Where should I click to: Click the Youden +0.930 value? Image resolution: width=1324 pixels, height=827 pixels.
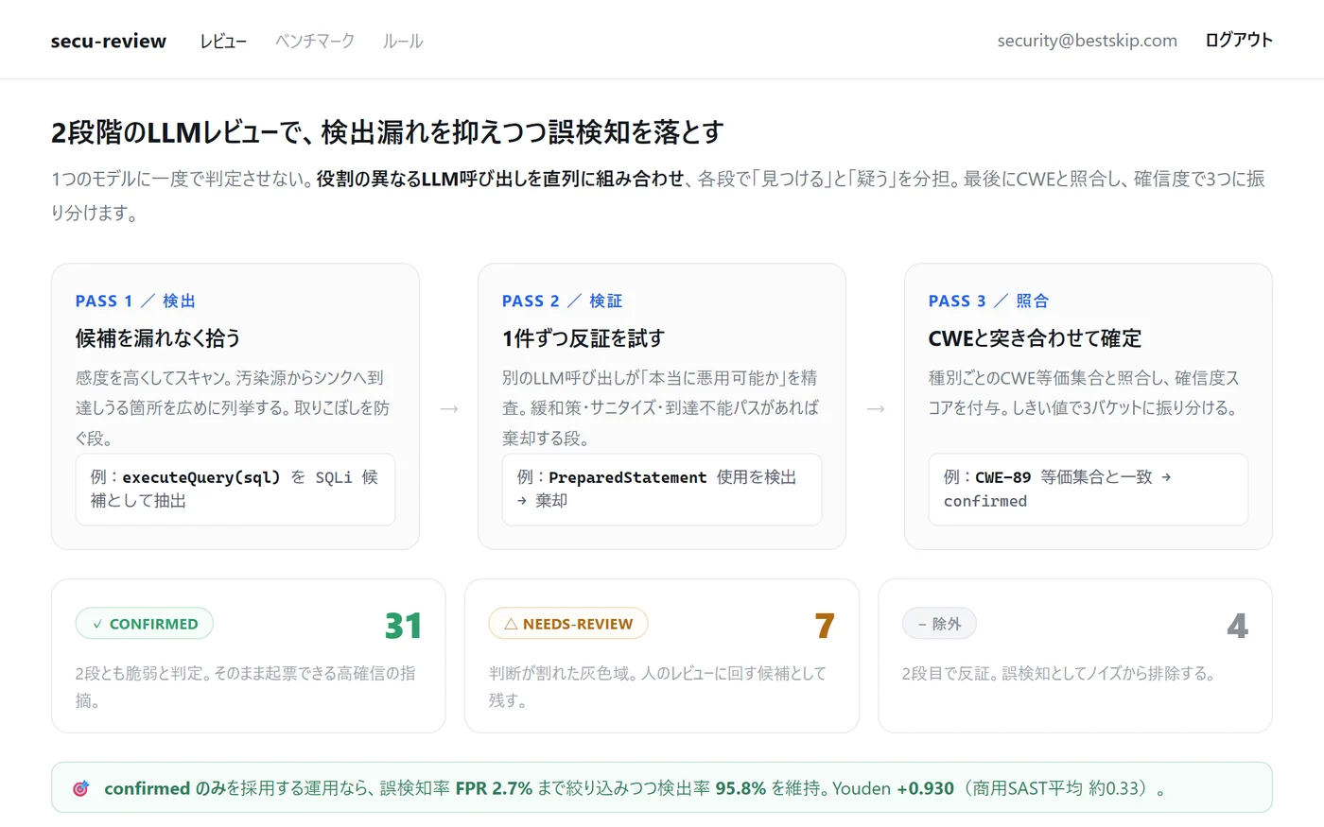(893, 788)
